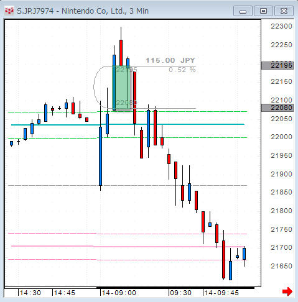The image size is (298, 302).
Task: Click the 14-09:00 time axis label
Action: click(119, 293)
